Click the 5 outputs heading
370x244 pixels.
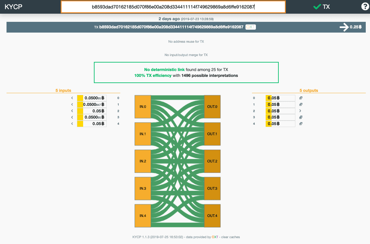click(309, 91)
